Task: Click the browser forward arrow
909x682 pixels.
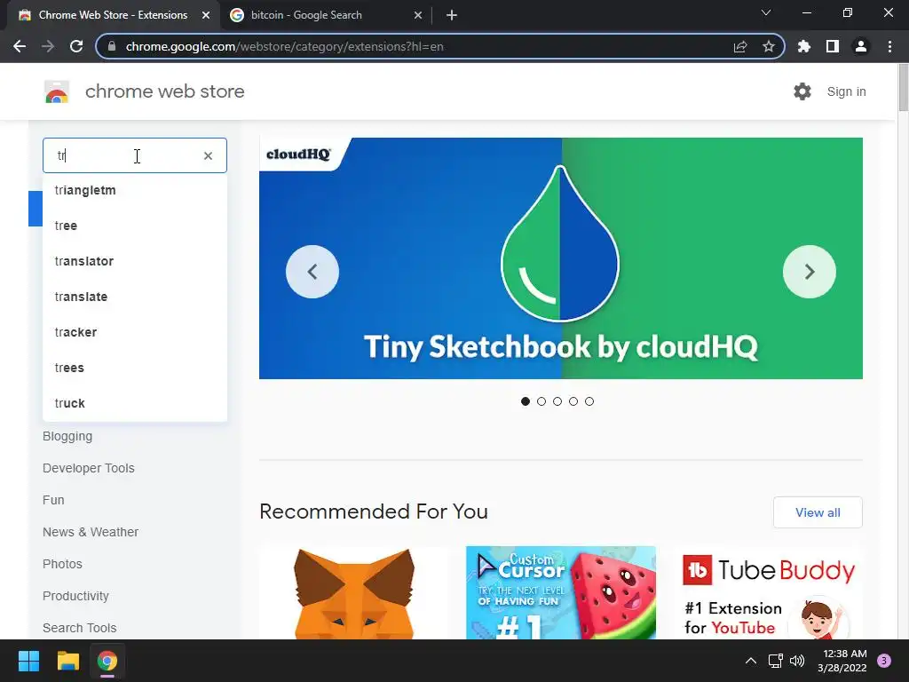Action: (48, 46)
